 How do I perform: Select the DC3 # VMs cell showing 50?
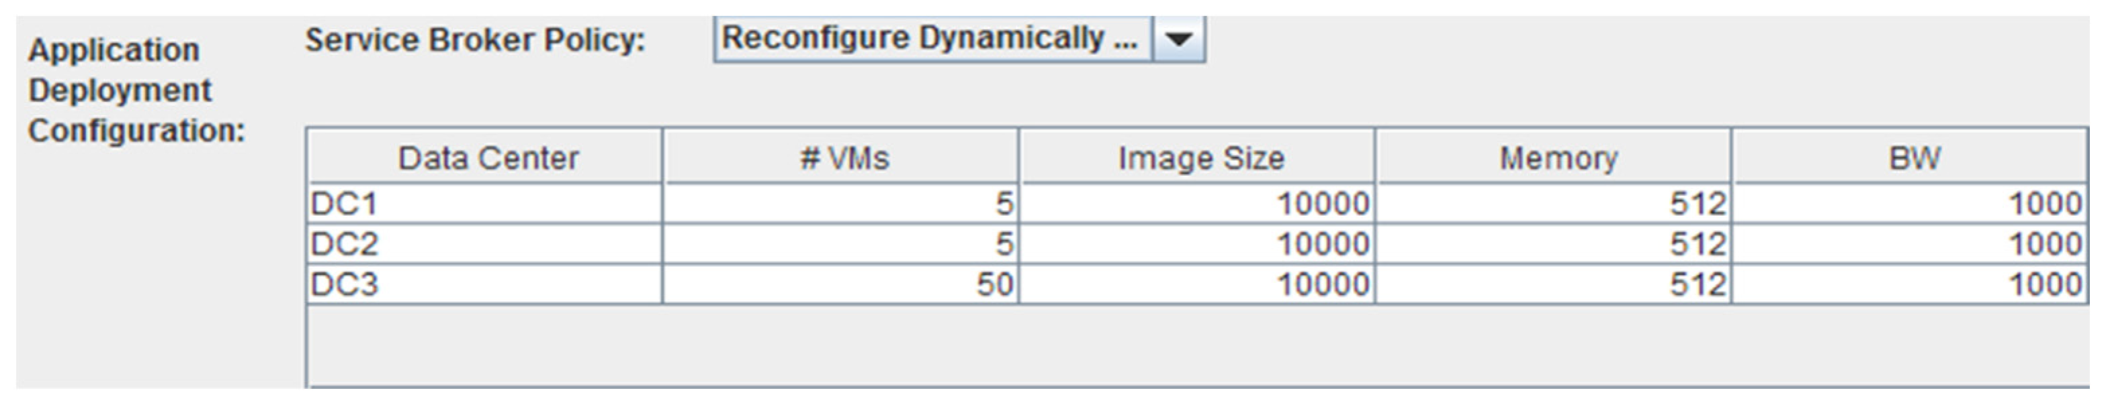(841, 284)
